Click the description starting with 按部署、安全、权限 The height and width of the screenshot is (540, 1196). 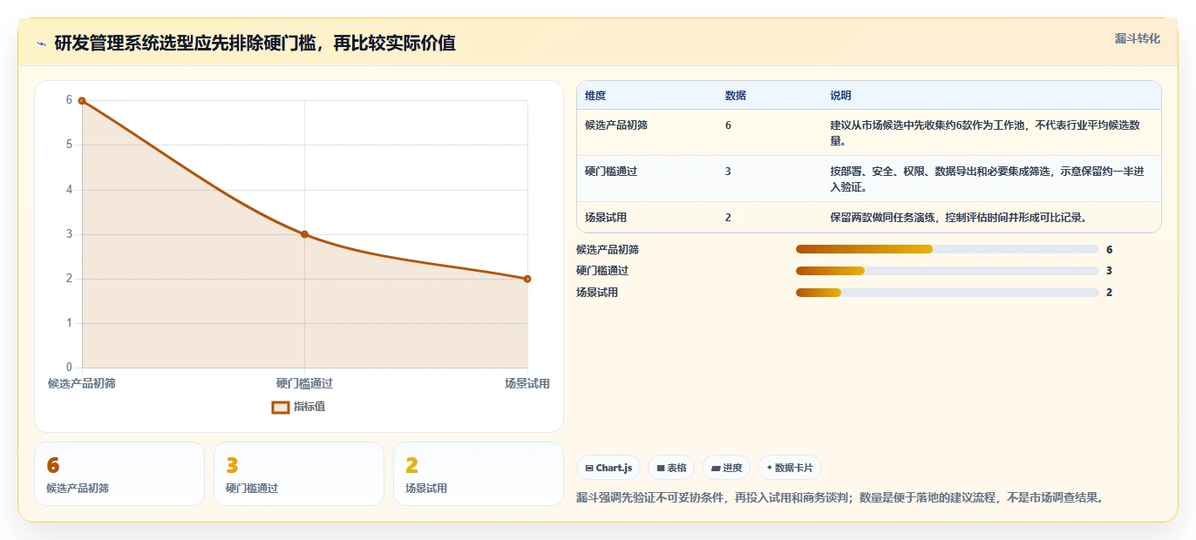[x=987, y=179]
